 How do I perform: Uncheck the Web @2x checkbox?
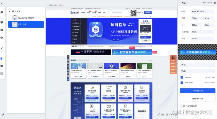coord(182,83)
